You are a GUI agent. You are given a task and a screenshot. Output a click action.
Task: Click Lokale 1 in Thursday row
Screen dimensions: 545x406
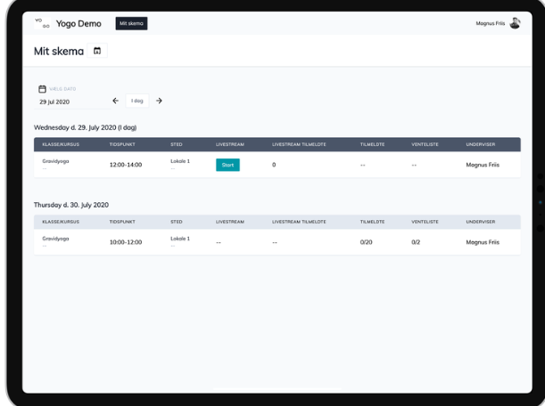coord(180,239)
